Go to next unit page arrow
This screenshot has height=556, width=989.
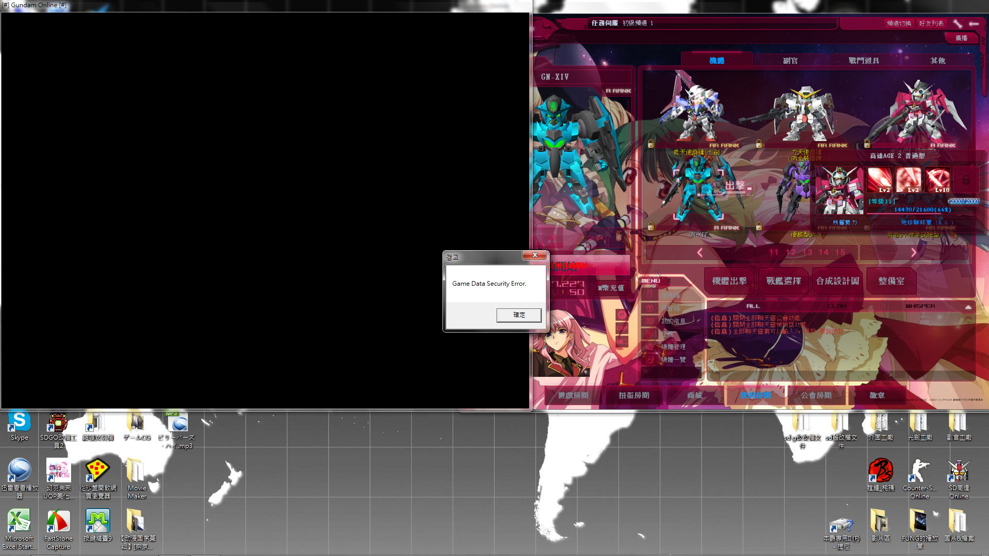[x=913, y=252]
